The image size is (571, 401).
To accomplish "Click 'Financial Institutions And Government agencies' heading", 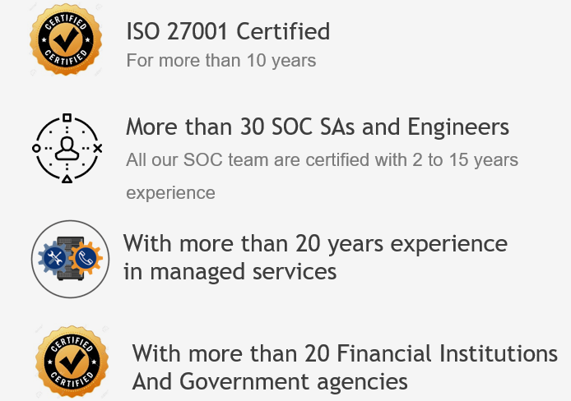I will point(345,367).
